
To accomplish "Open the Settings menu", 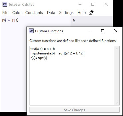I will pyautogui.click(x=66, y=13).
